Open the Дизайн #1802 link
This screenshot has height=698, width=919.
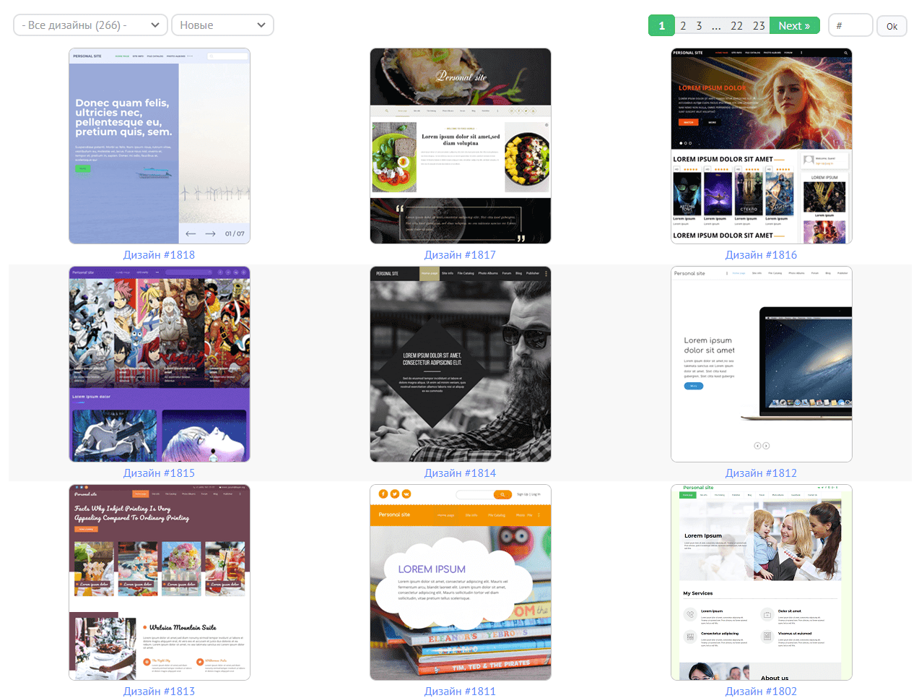click(x=761, y=691)
